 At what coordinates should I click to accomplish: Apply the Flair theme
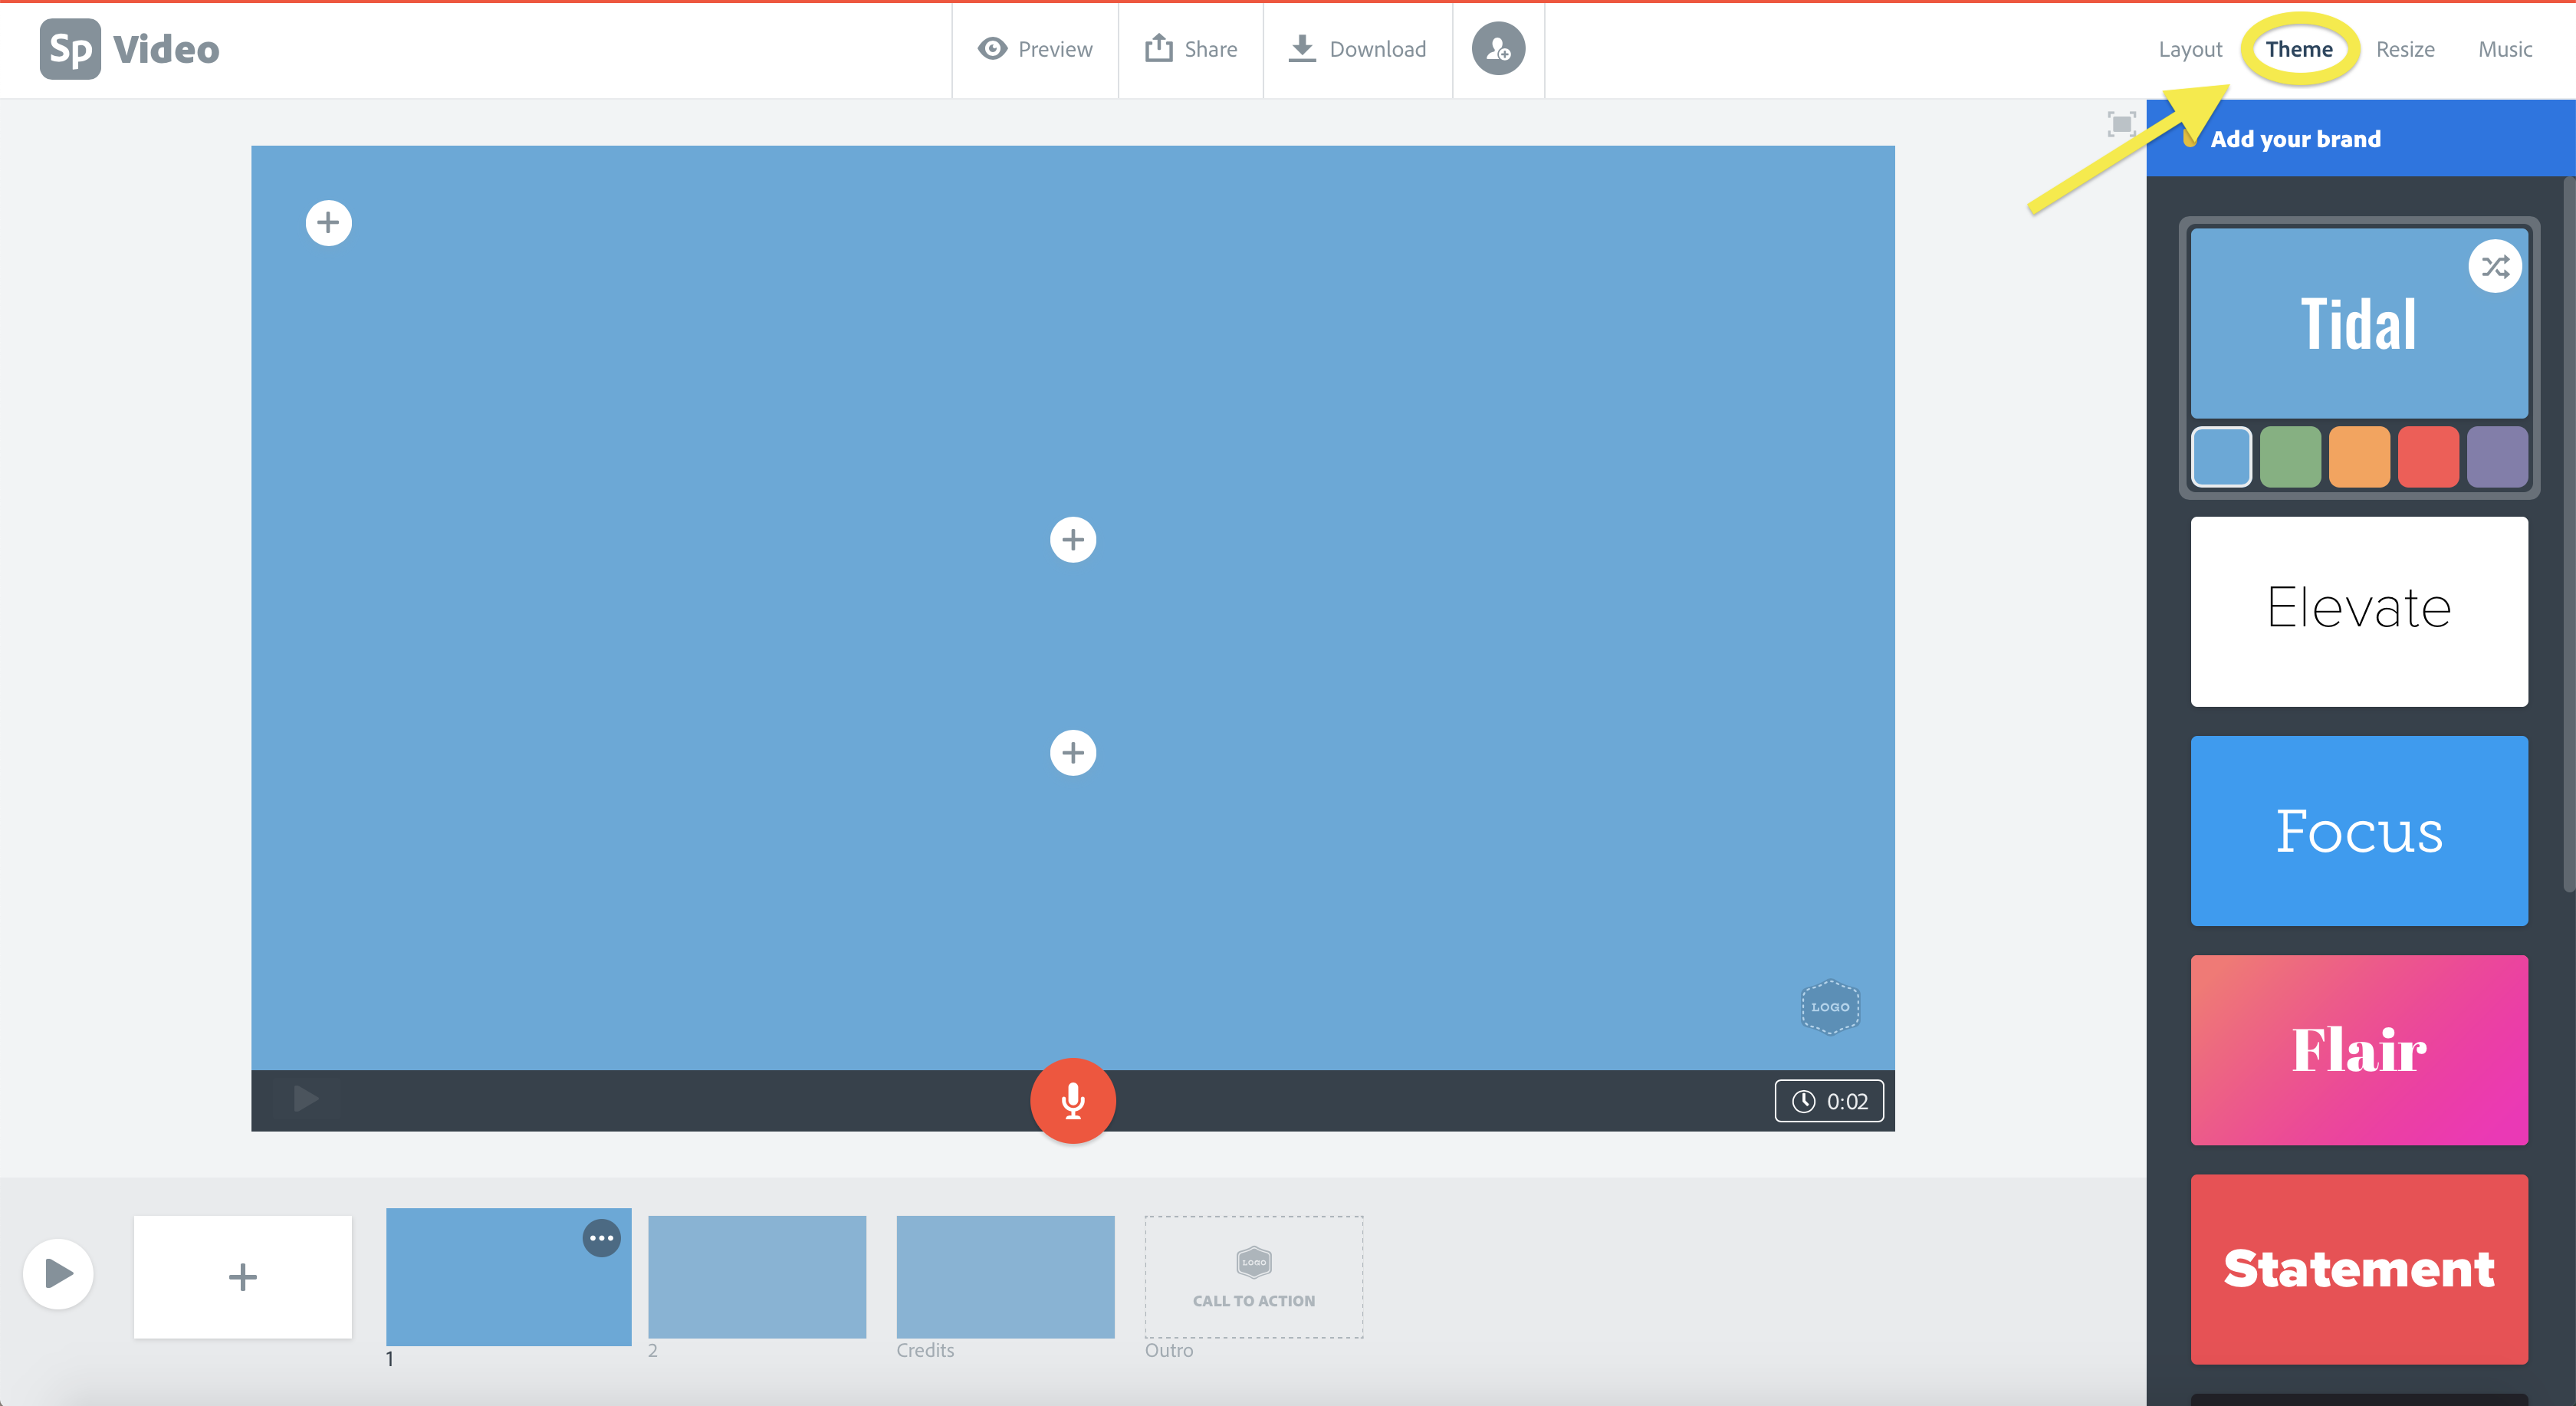pyautogui.click(x=2359, y=1050)
